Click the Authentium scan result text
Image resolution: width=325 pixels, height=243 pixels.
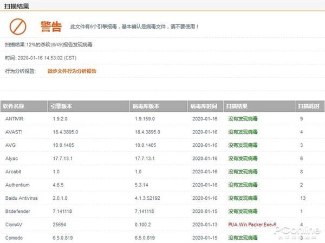[243, 185]
